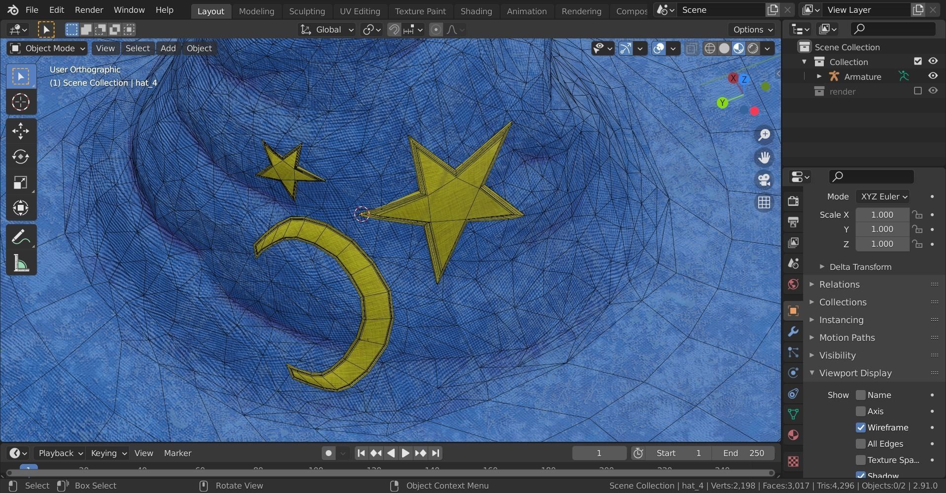
Task: Open Texture properties checker icon
Action: tap(793, 461)
